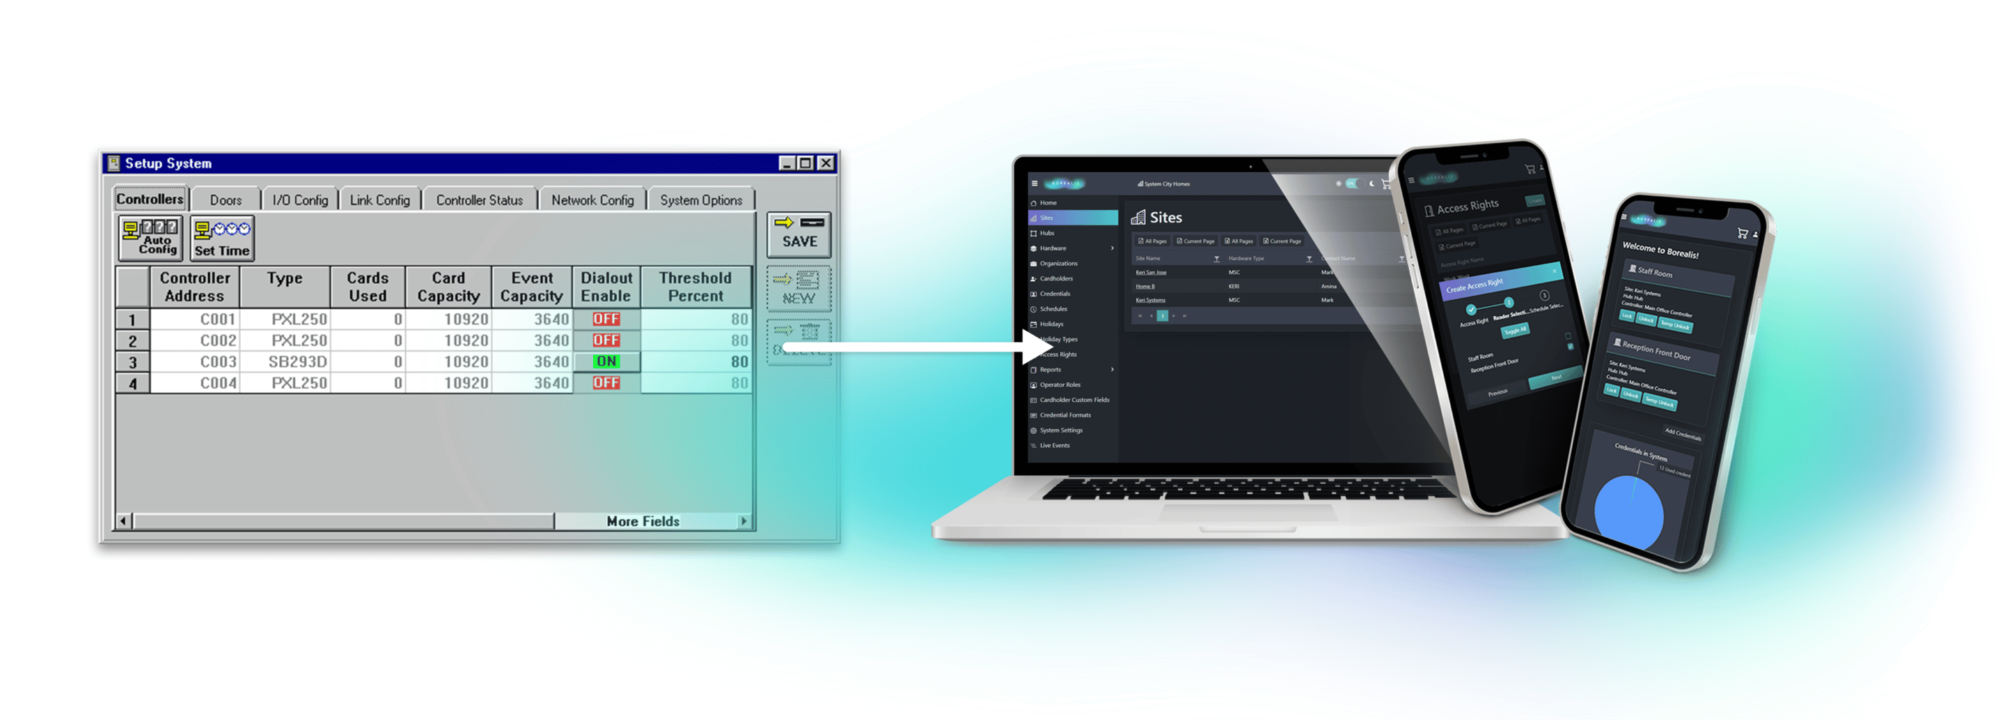Toggle Dialout Enable OFF for controller C004
2005x720 pixels.
606,383
